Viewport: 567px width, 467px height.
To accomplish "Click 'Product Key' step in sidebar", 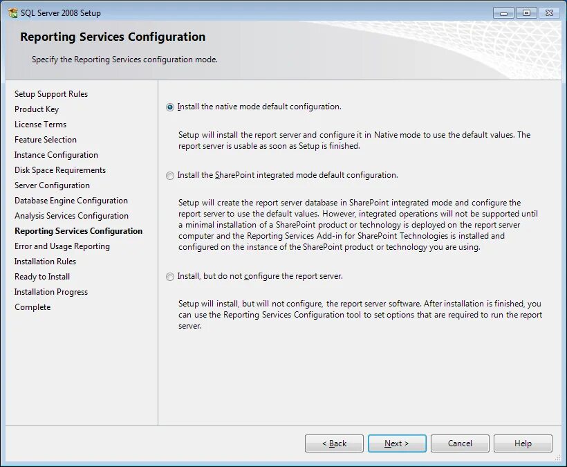I will [x=37, y=109].
